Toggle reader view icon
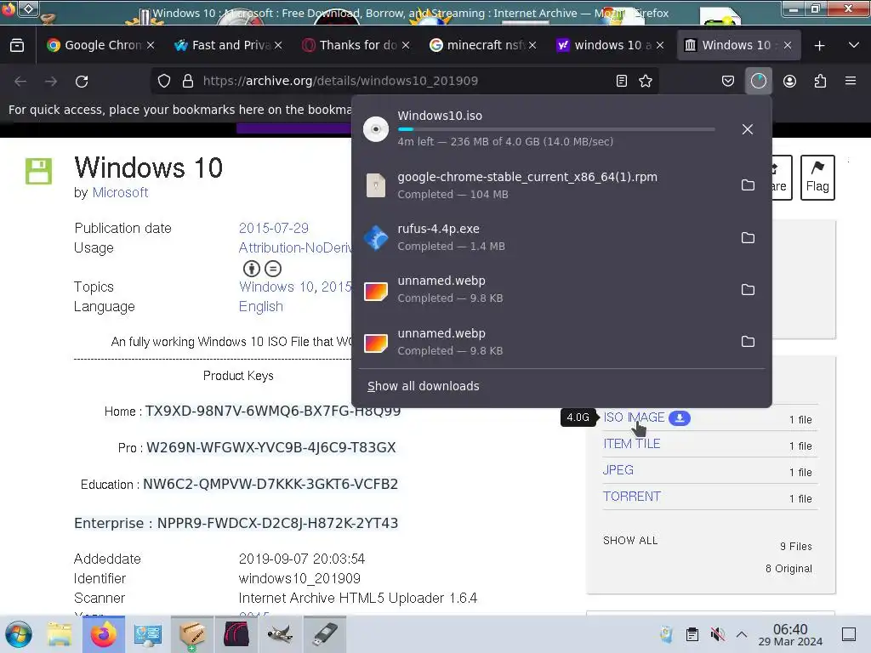Viewport: 871px width, 653px height. point(622,81)
